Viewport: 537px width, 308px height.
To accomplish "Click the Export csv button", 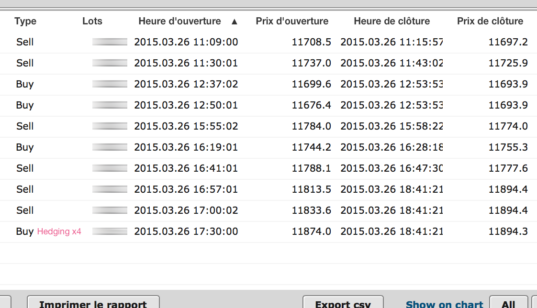I will pos(343,304).
